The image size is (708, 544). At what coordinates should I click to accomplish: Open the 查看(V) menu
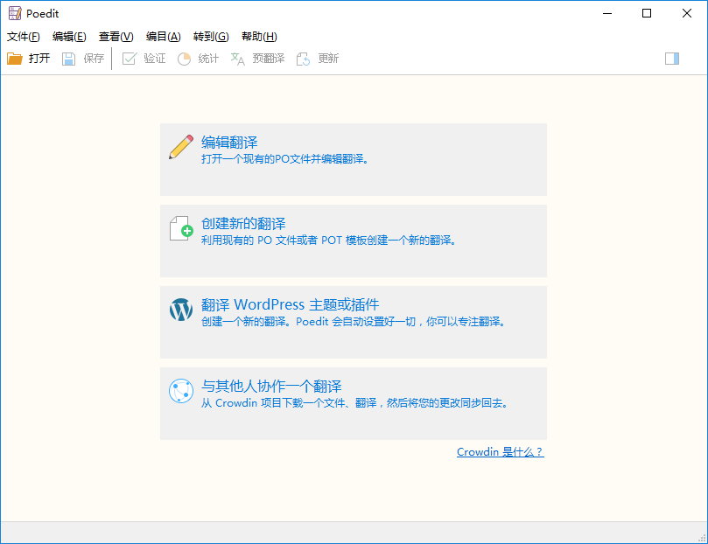[x=116, y=37]
